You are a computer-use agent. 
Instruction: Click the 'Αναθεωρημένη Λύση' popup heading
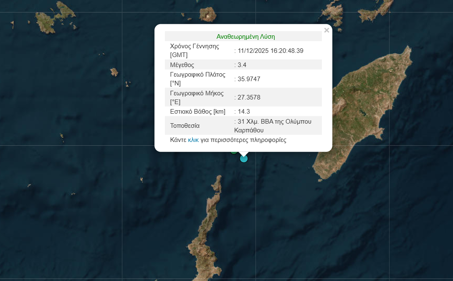(245, 37)
